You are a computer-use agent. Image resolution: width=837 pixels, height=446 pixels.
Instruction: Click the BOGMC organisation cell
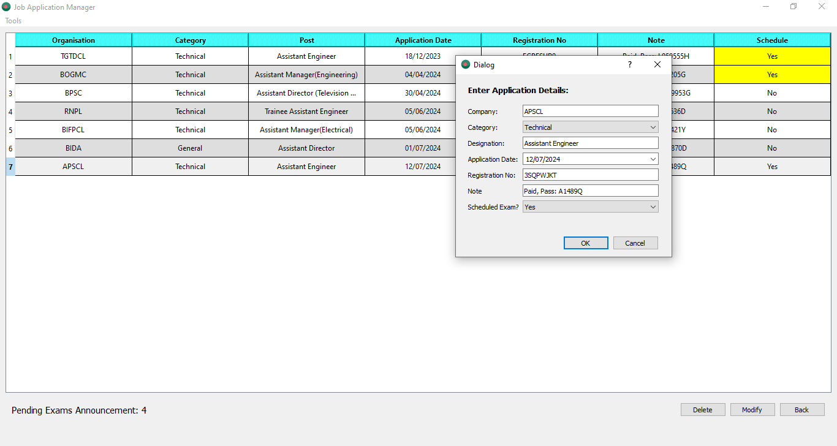click(x=74, y=75)
